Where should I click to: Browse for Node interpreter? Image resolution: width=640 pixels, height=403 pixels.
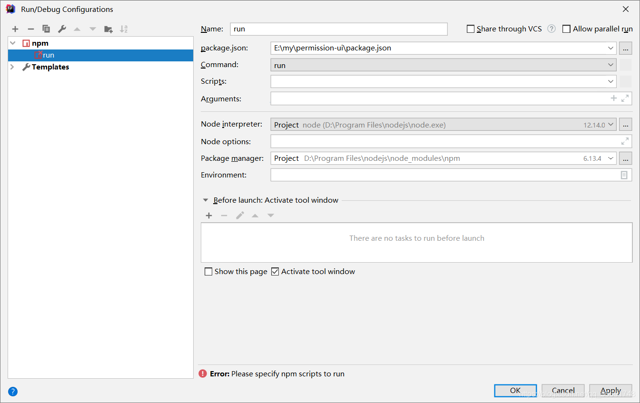click(x=625, y=125)
